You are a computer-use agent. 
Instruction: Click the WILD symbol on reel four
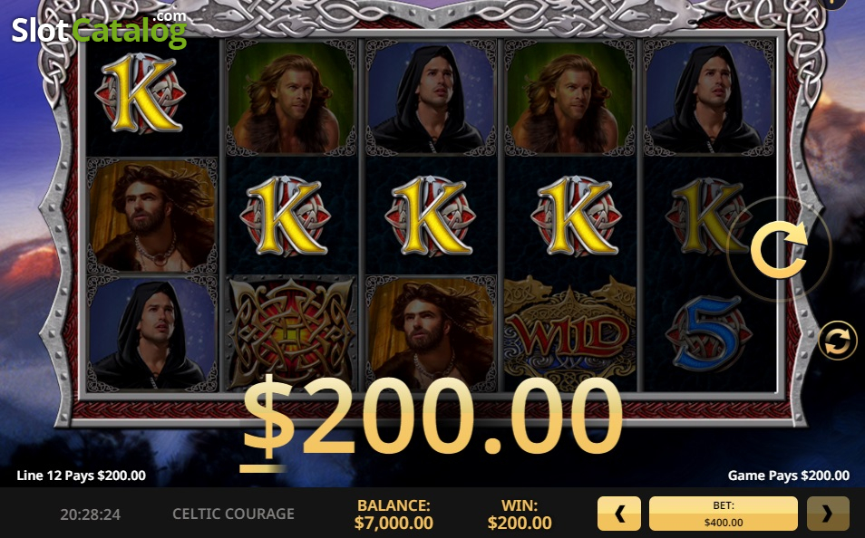[569, 332]
